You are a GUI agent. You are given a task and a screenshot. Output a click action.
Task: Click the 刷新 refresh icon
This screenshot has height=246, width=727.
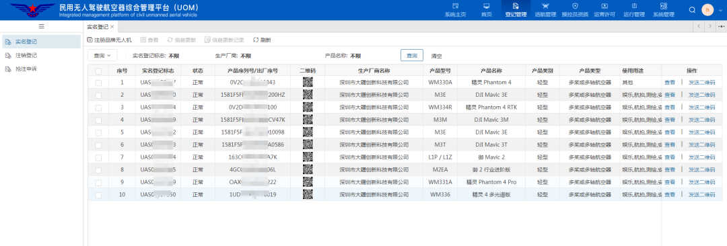(x=256, y=40)
